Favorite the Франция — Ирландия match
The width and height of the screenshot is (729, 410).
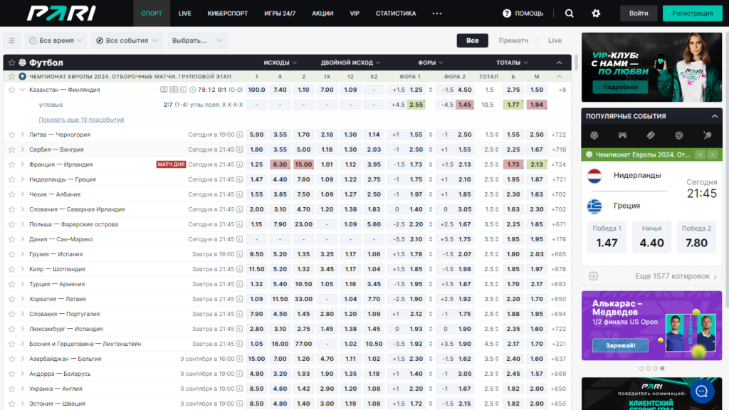11,164
